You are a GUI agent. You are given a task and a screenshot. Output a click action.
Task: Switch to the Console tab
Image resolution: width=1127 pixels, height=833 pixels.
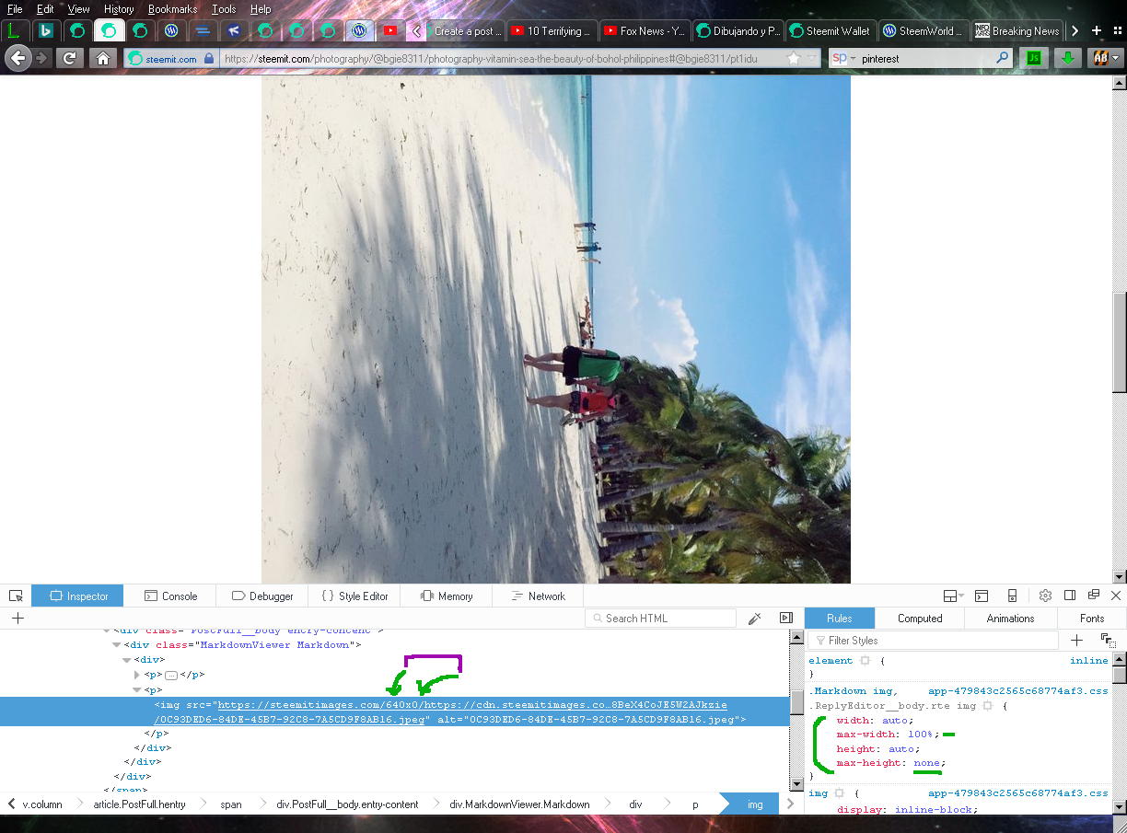click(x=171, y=596)
